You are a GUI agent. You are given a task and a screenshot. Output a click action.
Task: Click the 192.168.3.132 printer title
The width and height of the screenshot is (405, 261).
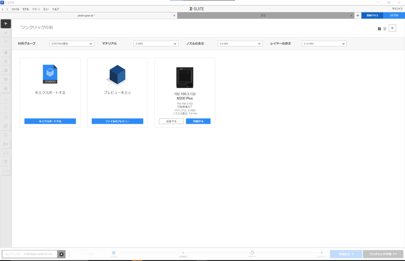[x=185, y=94]
